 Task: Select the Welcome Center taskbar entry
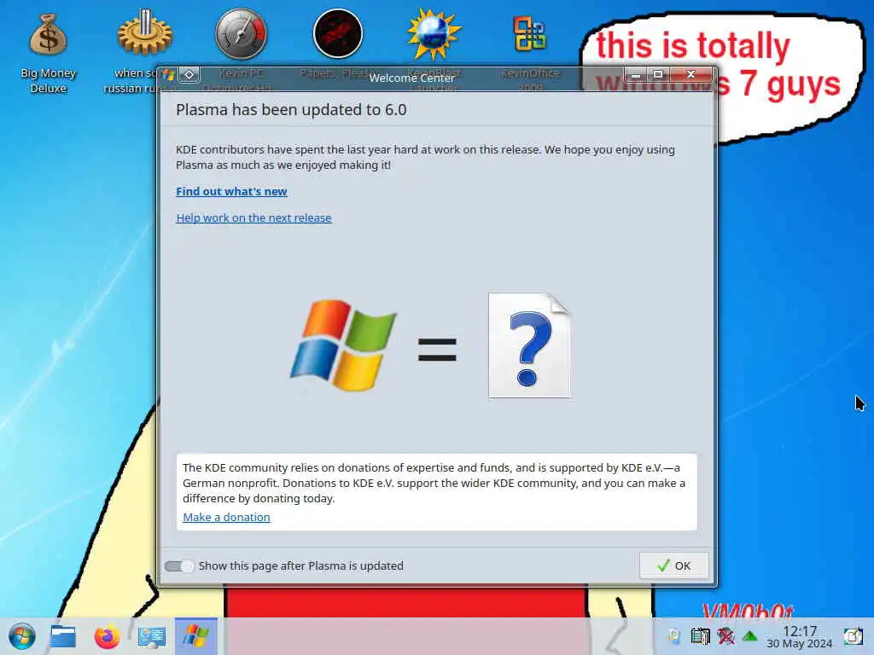pyautogui.click(x=195, y=636)
